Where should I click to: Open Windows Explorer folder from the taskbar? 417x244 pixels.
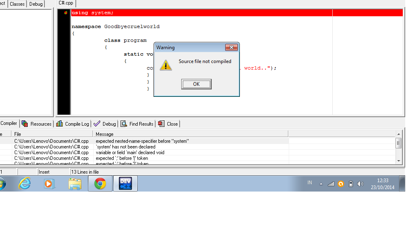(75, 184)
